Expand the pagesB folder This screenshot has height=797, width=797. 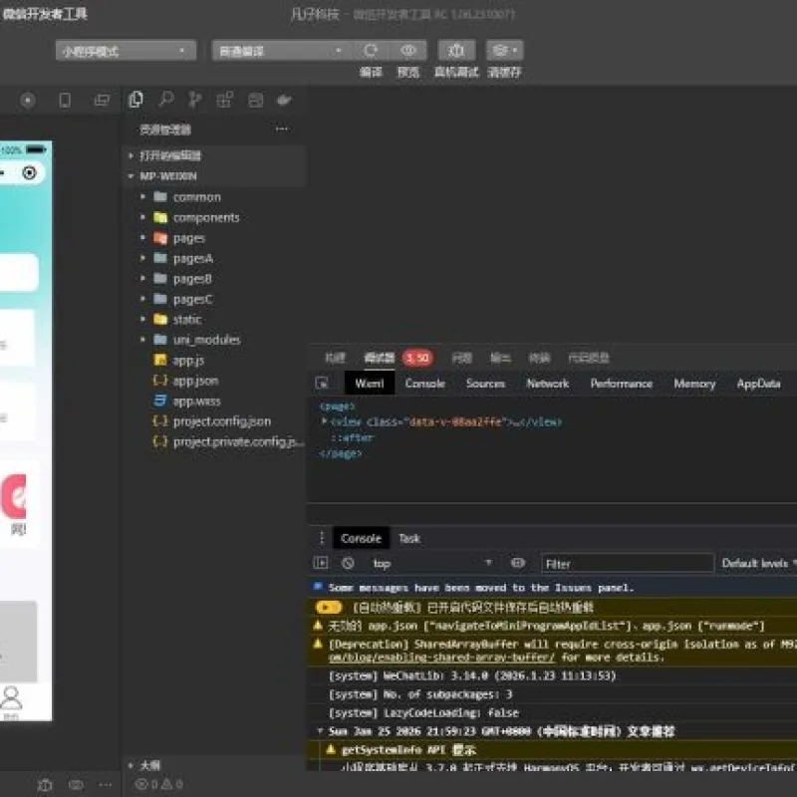[x=142, y=278]
